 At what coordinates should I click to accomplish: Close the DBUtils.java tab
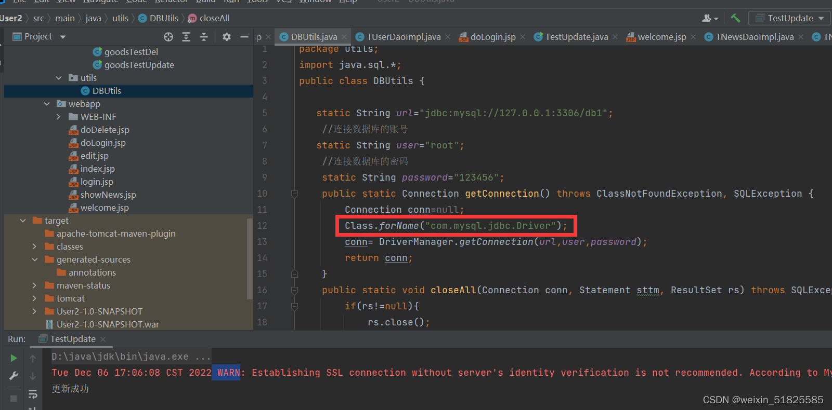[344, 37]
